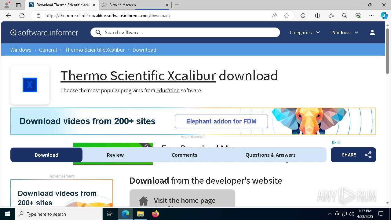
Task: View site information lock icon
Action: pyautogui.click(x=38, y=16)
